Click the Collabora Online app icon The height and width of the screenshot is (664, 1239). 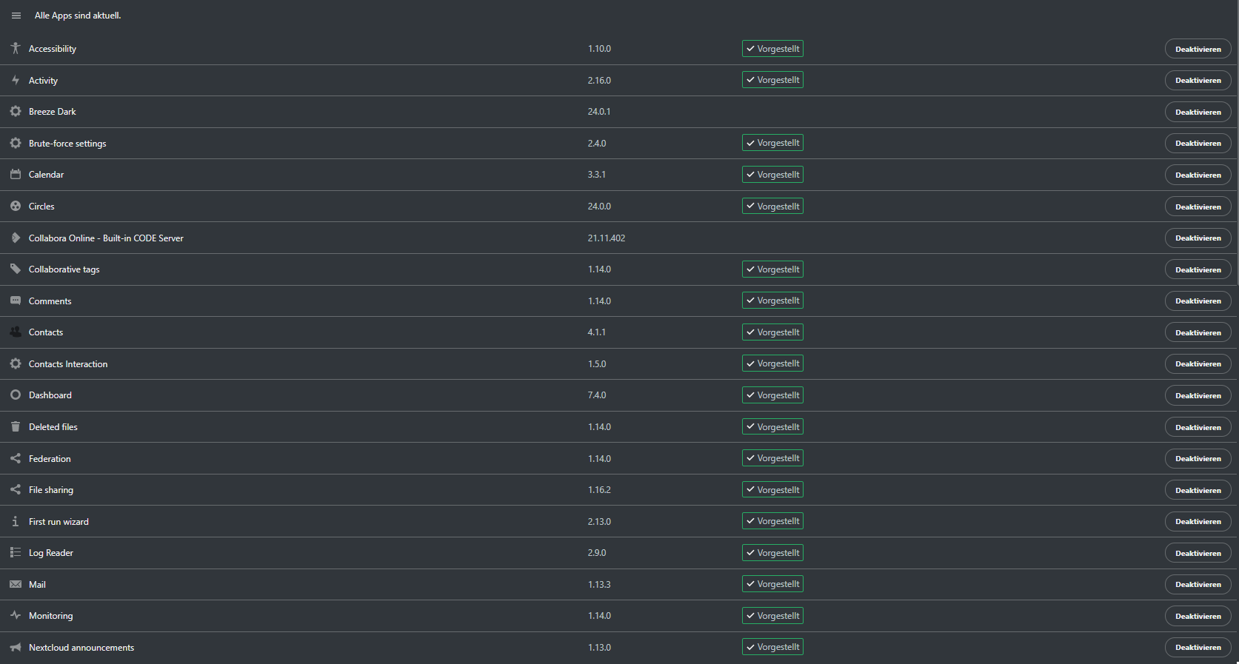16,238
